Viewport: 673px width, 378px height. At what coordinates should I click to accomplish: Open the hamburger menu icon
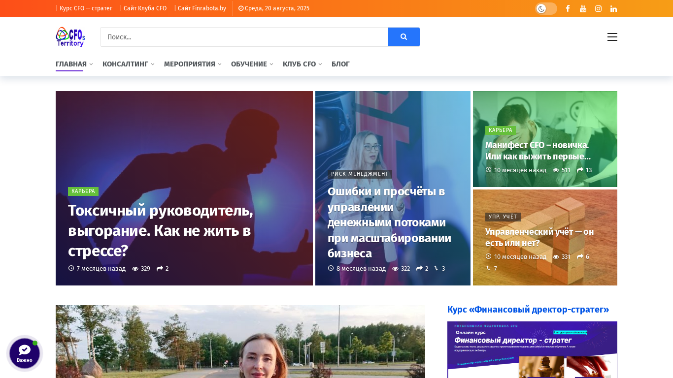[x=612, y=37]
